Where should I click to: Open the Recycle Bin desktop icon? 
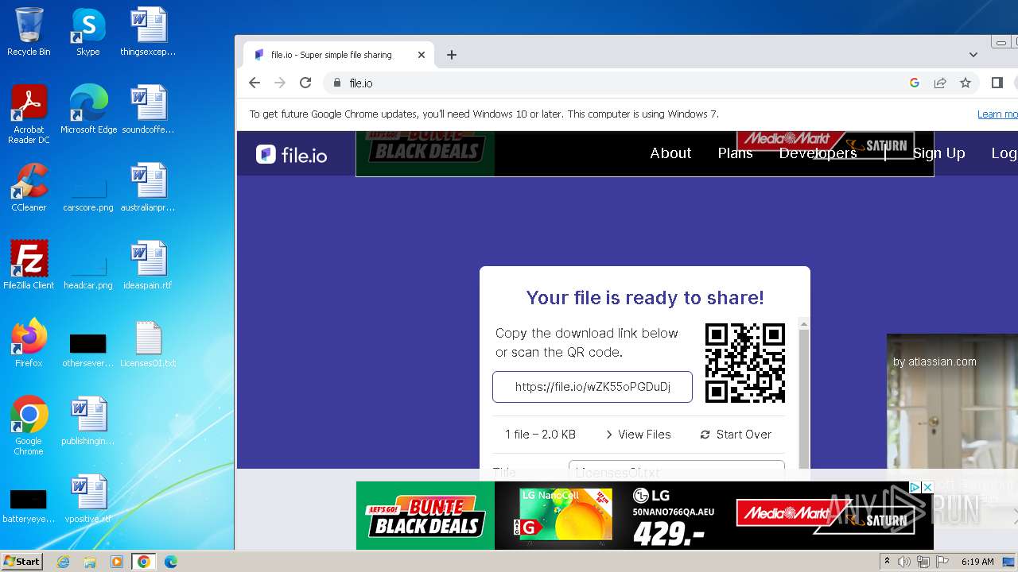click(29, 32)
